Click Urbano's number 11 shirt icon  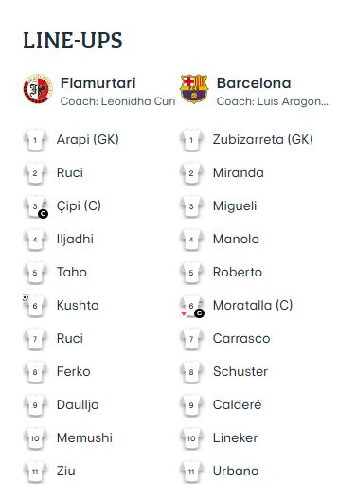tap(191, 472)
